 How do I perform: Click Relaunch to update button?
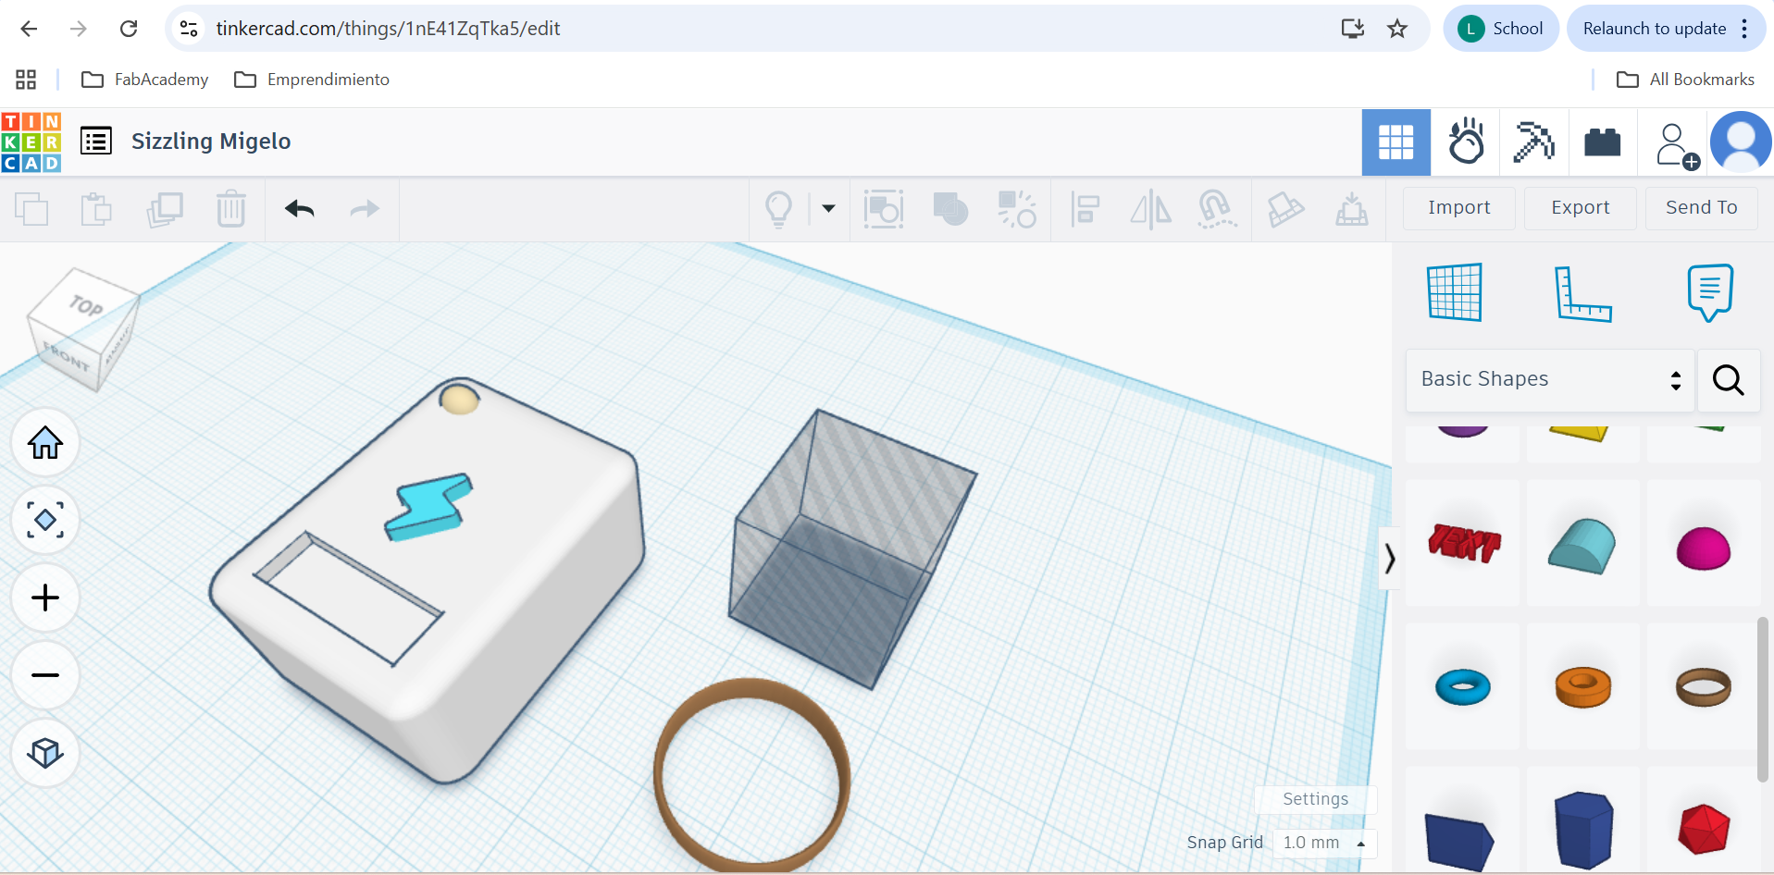1666,29
